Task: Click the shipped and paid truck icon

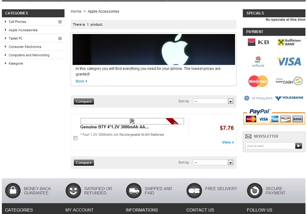Action: click(x=134, y=190)
